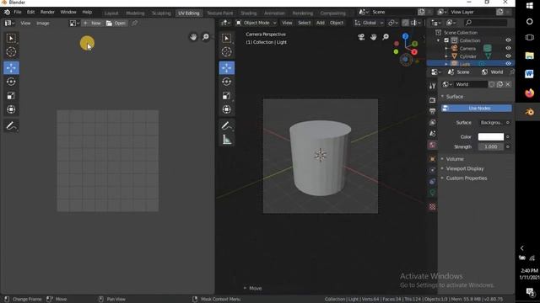
Task: Click the New image button
Action: point(92,23)
